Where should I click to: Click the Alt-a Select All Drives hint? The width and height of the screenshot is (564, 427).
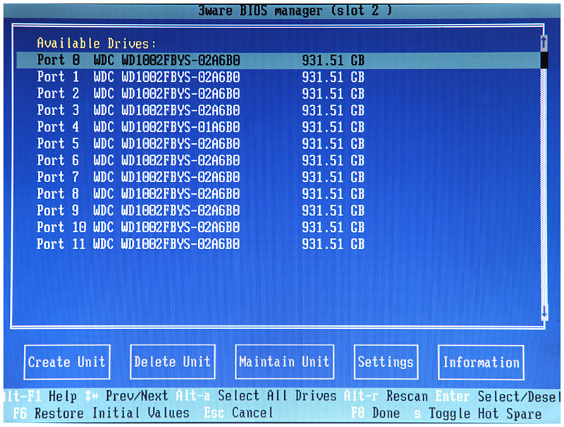pos(256,396)
